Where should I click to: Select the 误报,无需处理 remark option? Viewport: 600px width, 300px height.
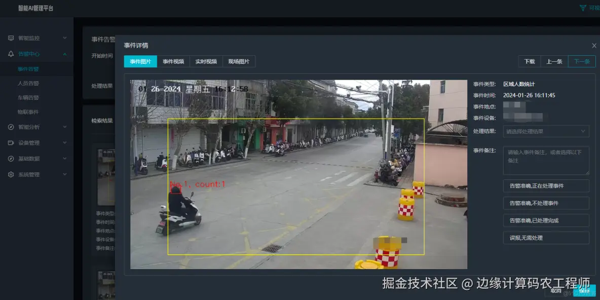[x=546, y=238]
